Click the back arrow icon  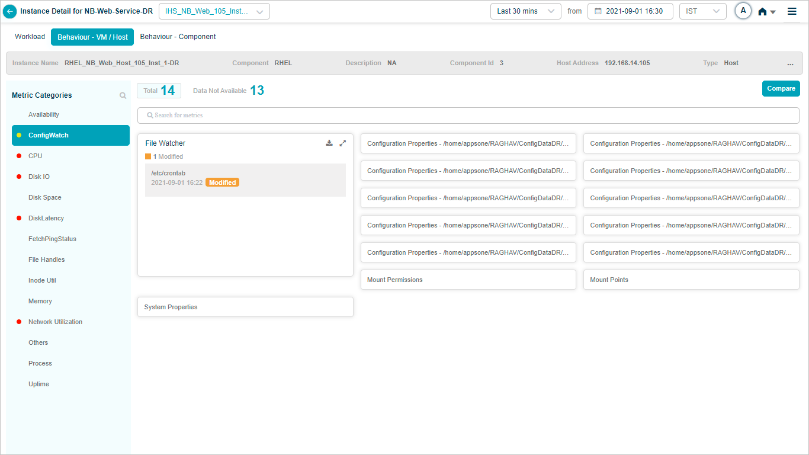point(10,11)
